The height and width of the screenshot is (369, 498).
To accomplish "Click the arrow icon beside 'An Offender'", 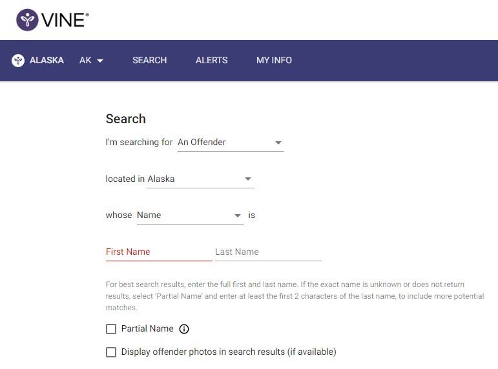I will click(278, 143).
